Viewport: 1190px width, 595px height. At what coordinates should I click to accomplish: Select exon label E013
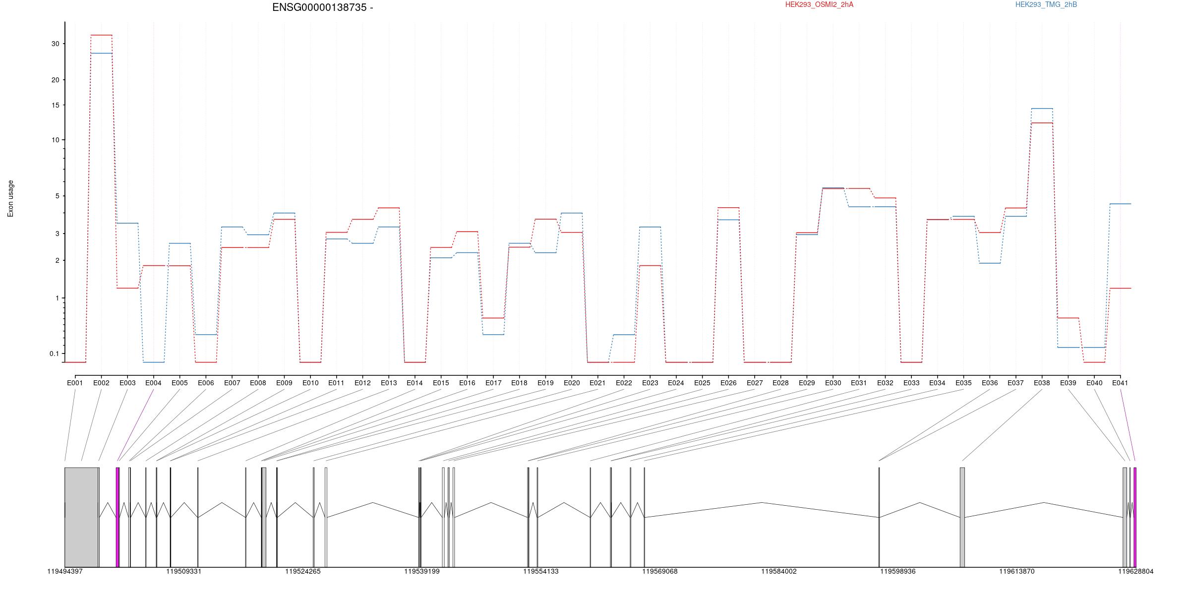(x=389, y=383)
